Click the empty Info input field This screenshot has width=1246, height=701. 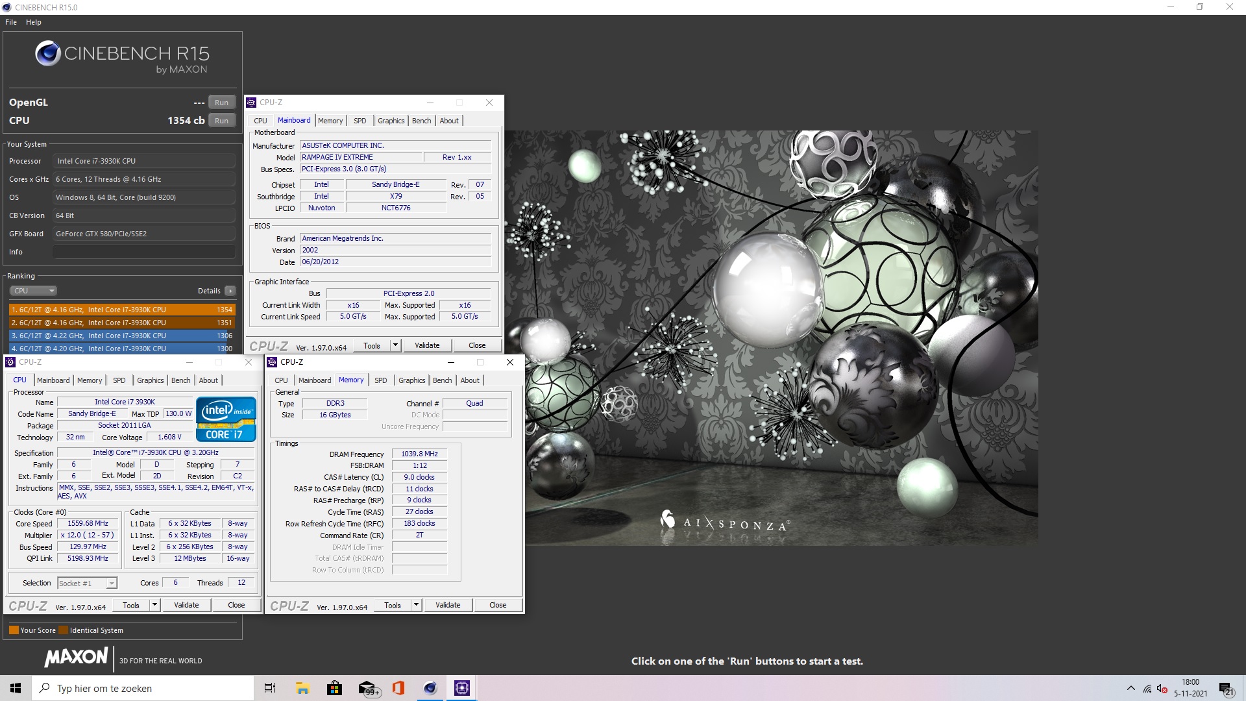tap(143, 252)
